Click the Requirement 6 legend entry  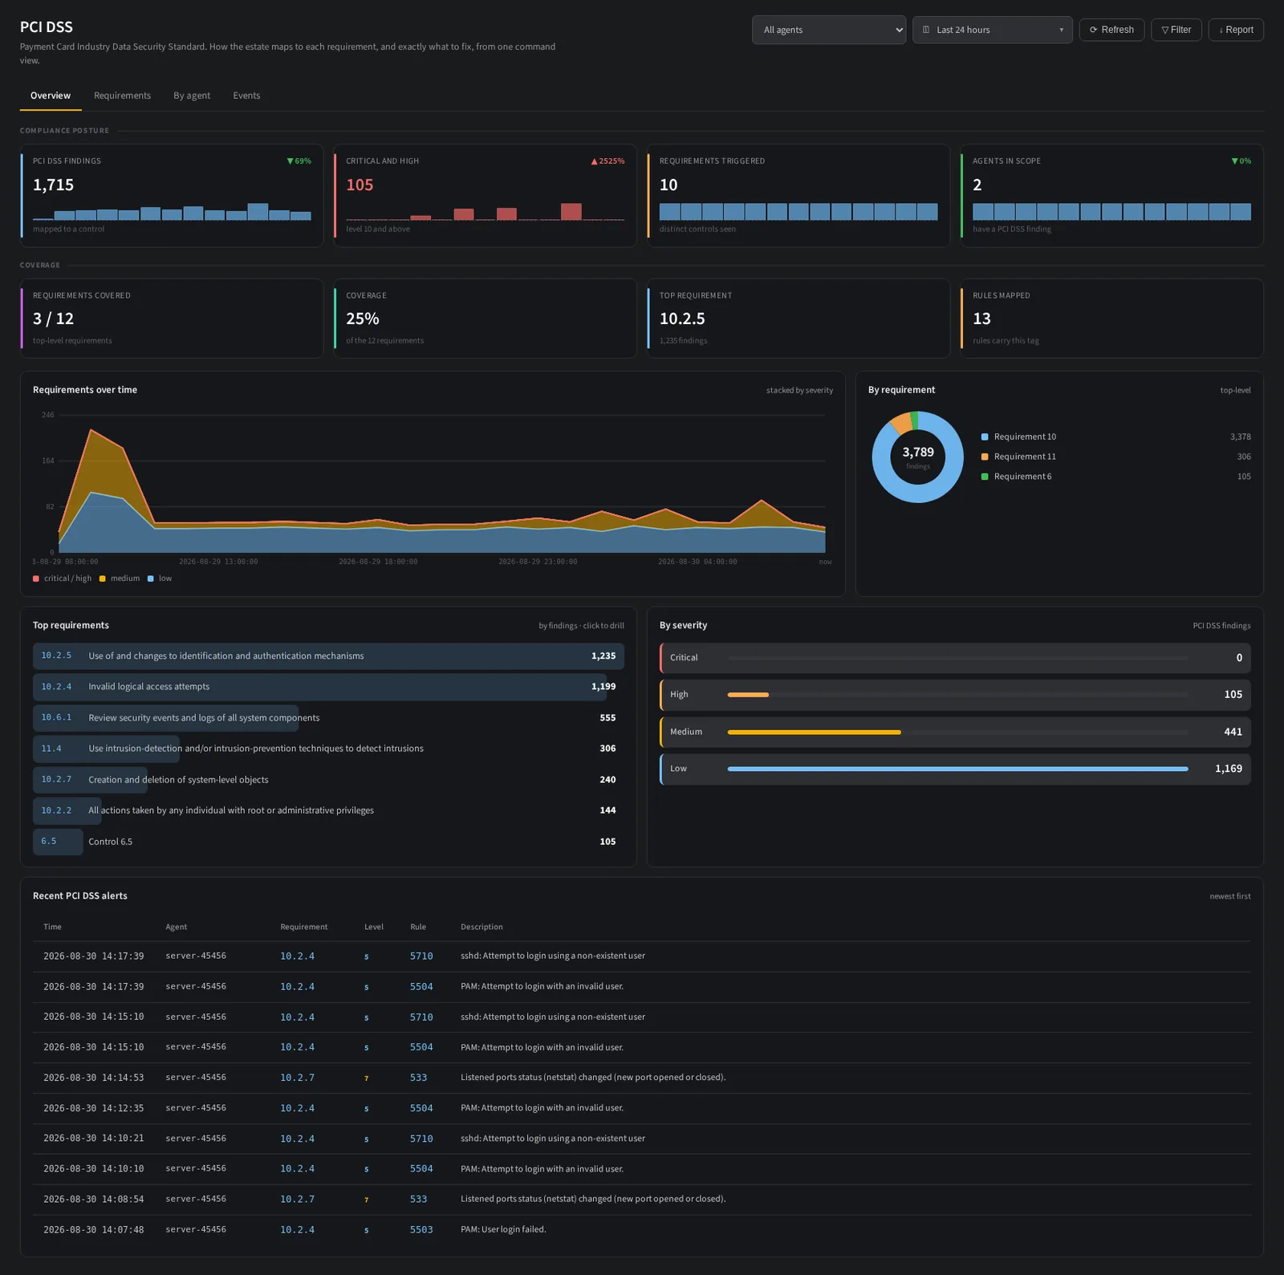coord(1115,477)
